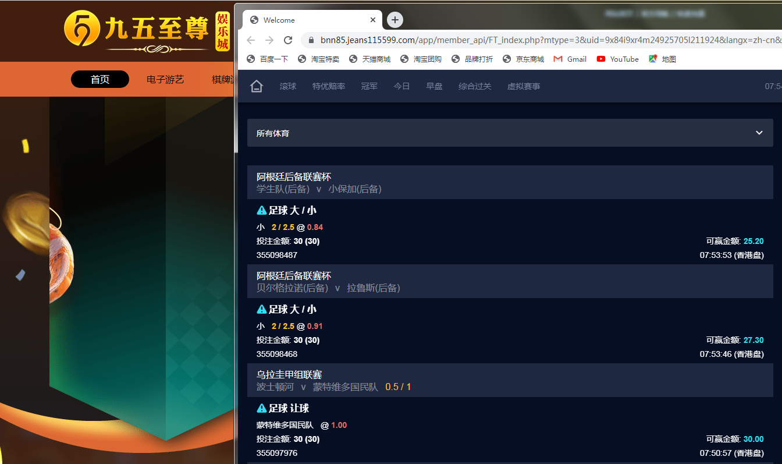Click the odds value 1.00
Image resolution: width=782 pixels, height=464 pixels.
coord(339,425)
